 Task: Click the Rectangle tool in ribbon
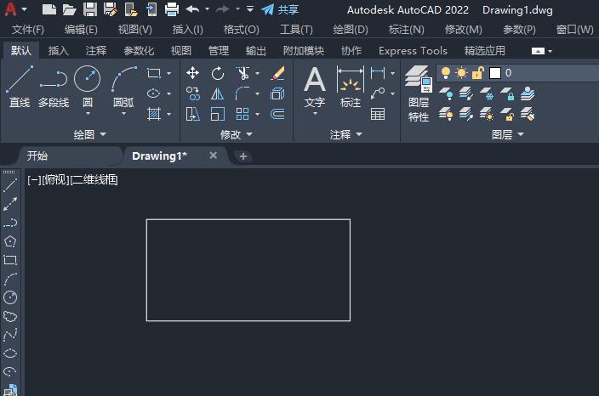pyautogui.click(x=153, y=73)
